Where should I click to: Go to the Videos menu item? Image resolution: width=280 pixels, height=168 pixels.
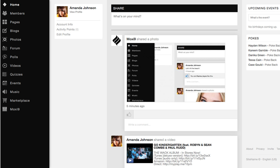click(15, 66)
